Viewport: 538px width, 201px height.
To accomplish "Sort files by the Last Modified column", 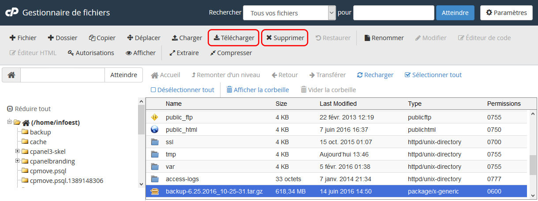I will pos(338,104).
